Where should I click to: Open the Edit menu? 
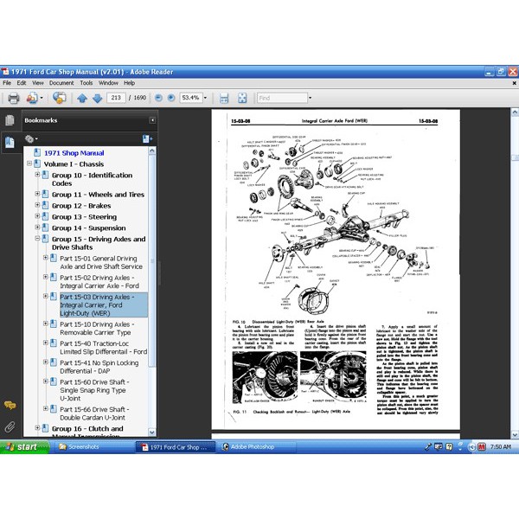pyautogui.click(x=21, y=83)
